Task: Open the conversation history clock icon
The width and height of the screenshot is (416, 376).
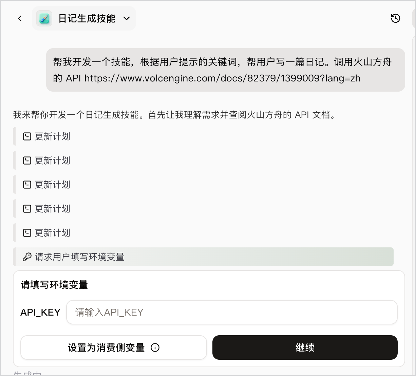Action: (x=396, y=18)
